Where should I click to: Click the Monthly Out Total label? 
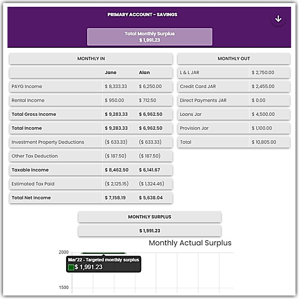click(186, 142)
